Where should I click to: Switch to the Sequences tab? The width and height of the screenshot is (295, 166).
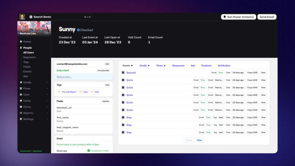(x=178, y=65)
